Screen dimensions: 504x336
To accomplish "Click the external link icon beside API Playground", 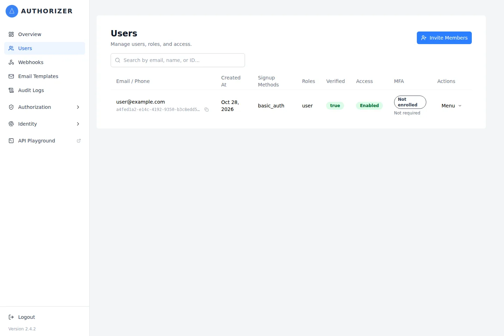I will pos(79,141).
